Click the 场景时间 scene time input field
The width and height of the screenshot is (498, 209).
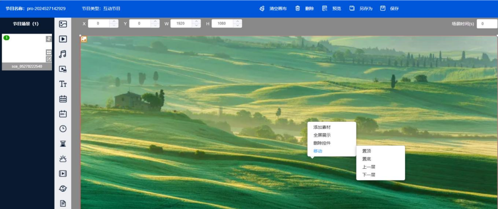pos(487,24)
